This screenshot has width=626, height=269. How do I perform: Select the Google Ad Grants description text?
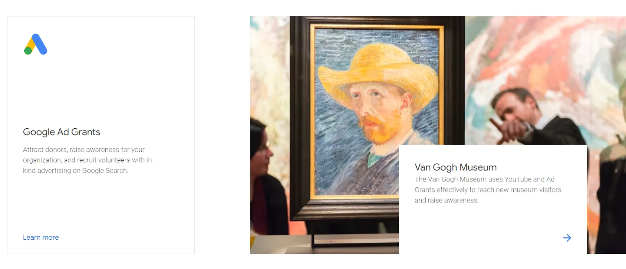point(88,160)
